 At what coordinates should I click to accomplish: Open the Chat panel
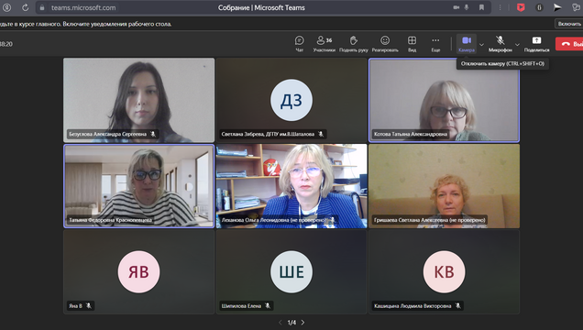click(x=300, y=44)
